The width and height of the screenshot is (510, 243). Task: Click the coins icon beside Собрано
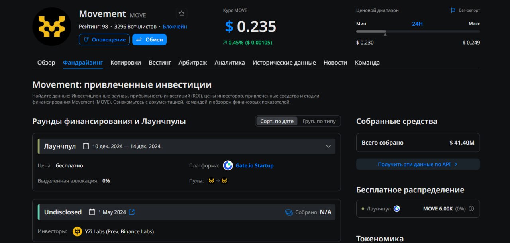pos(289,212)
